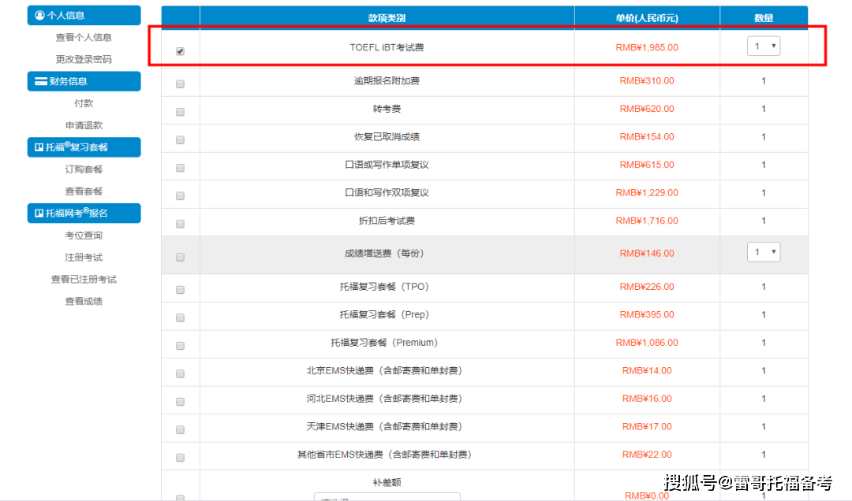Tick the 北京EMS快递费 checkbox
The image size is (852, 501).
pos(180,374)
